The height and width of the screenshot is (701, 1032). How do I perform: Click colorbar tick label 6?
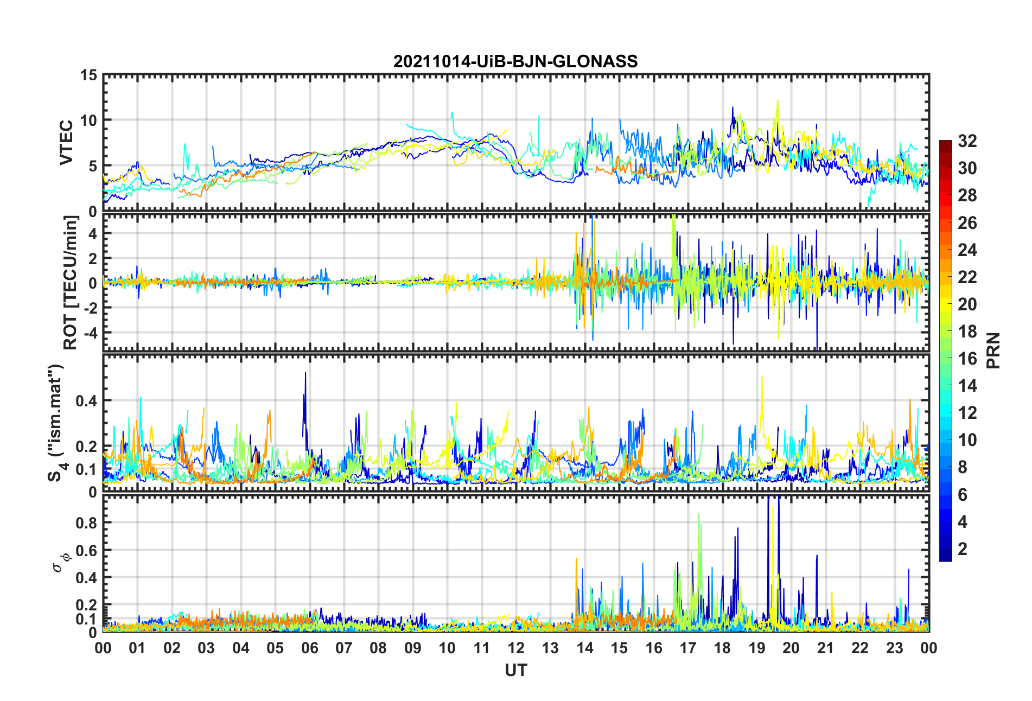[x=963, y=495]
